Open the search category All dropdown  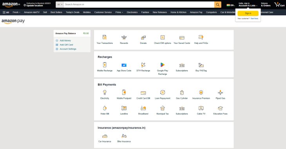60,5
